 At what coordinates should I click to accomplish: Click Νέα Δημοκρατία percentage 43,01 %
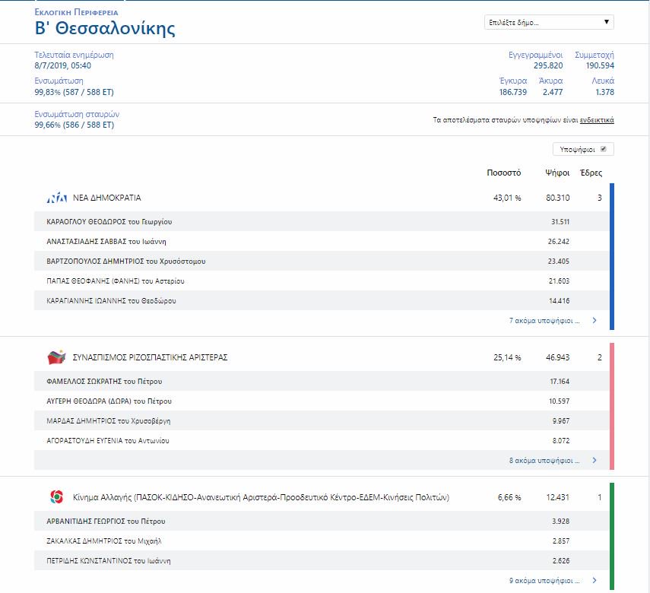507,198
